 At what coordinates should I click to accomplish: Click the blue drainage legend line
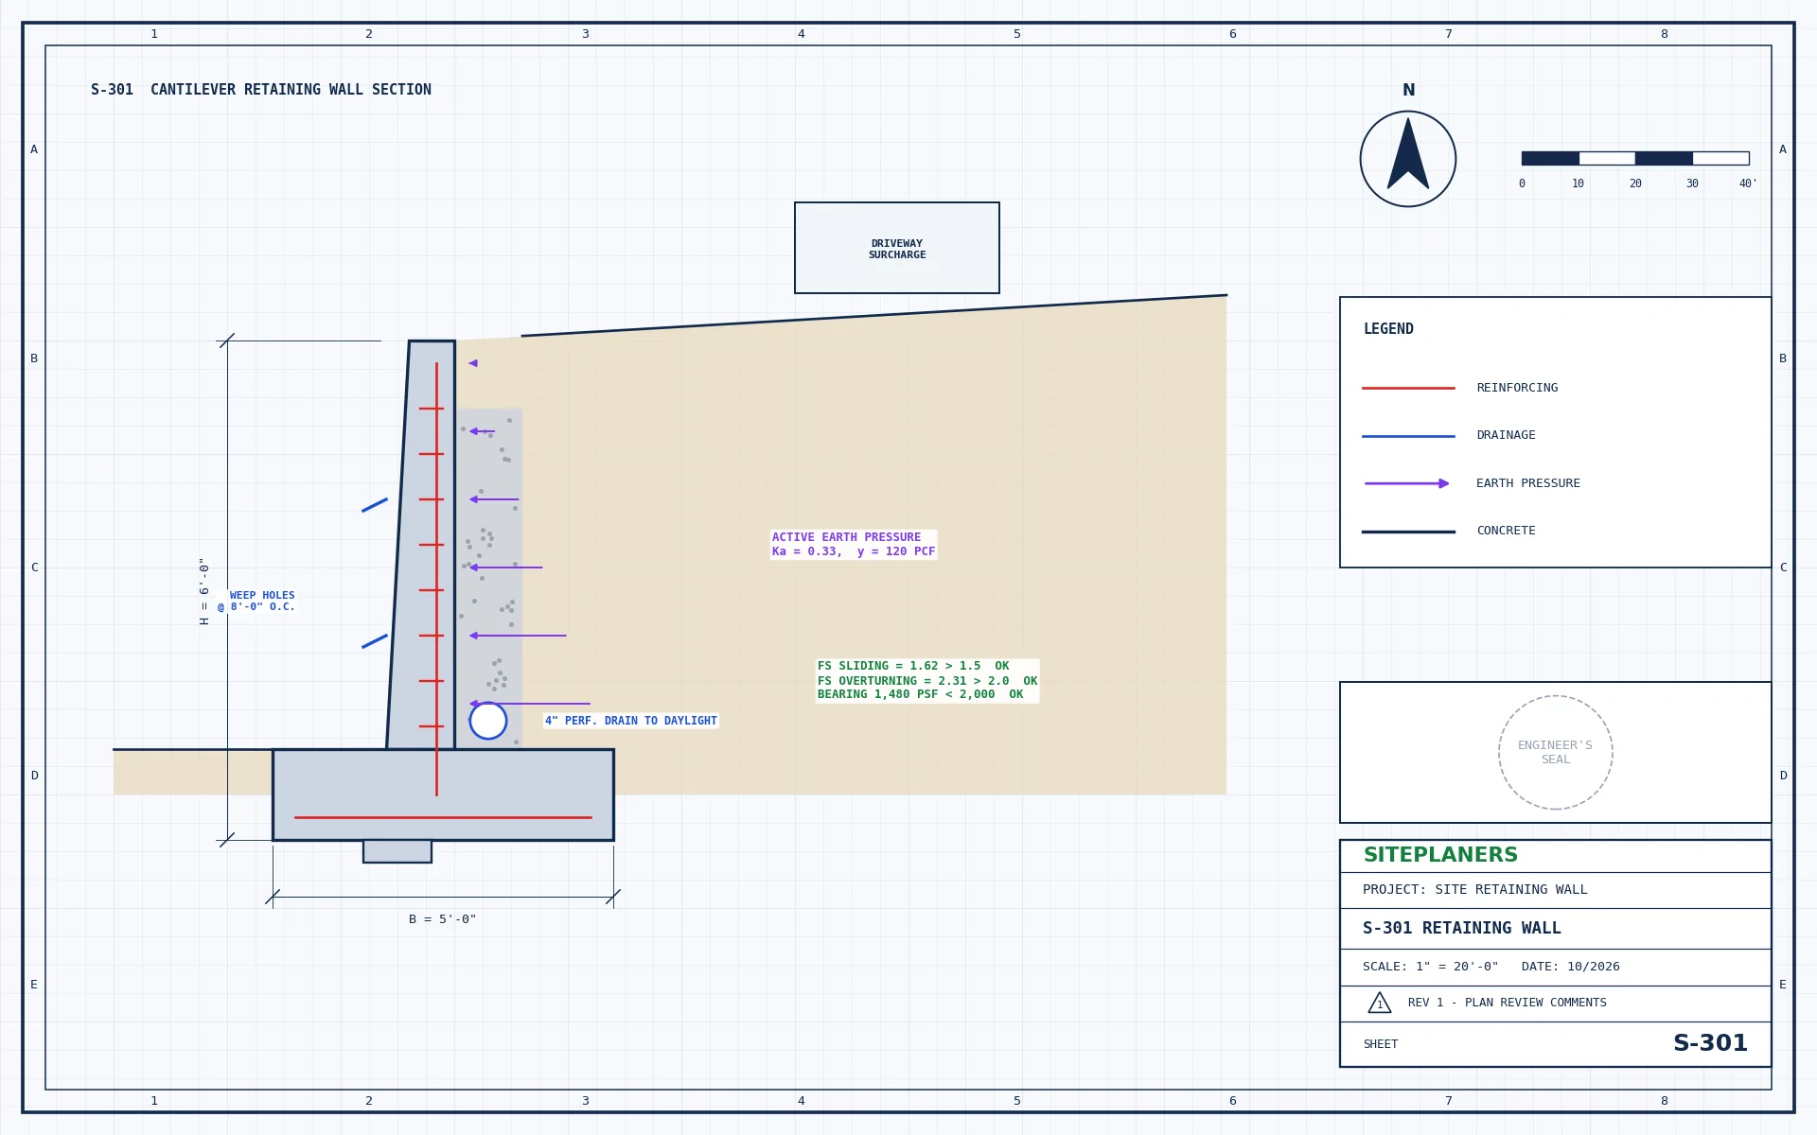point(1408,436)
